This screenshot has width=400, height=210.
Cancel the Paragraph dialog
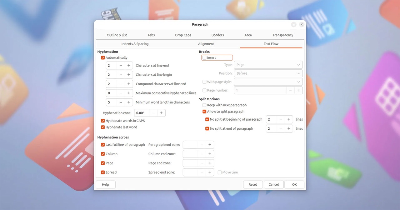[x=274, y=185]
